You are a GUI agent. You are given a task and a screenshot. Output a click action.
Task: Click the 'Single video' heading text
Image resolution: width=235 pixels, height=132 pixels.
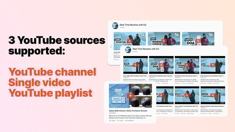(40, 82)
